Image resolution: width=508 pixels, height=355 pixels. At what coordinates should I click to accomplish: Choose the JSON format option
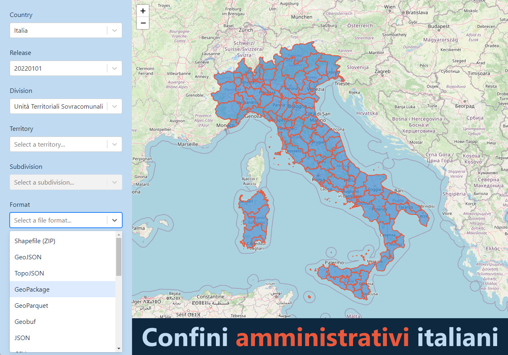(63, 338)
